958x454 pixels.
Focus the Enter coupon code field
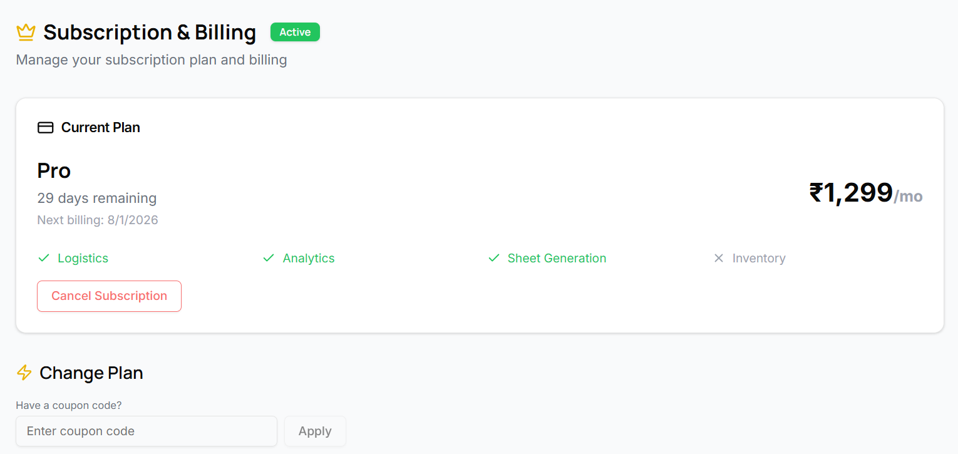tap(147, 431)
